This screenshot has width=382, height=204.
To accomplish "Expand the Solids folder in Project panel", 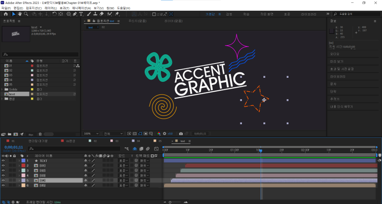I will click(x=2, y=89).
